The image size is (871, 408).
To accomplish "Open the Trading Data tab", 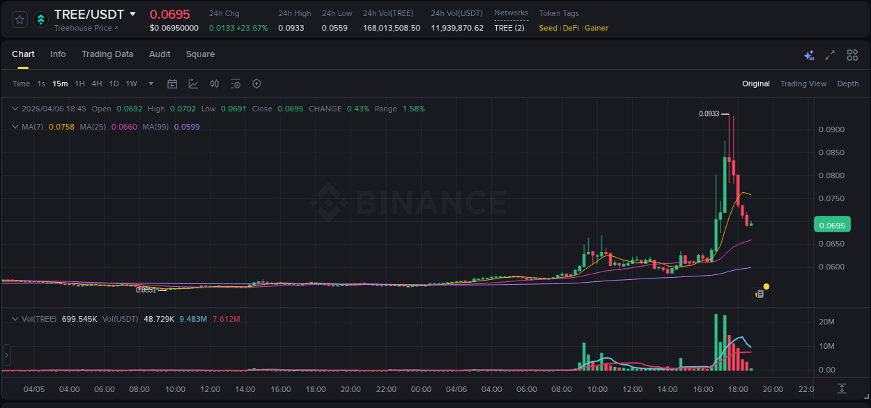I will pos(107,54).
